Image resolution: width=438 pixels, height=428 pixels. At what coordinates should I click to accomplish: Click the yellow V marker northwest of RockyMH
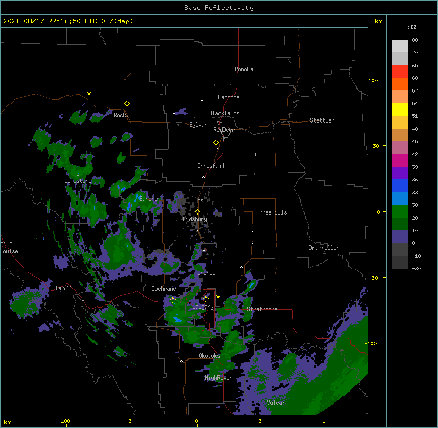(x=89, y=94)
